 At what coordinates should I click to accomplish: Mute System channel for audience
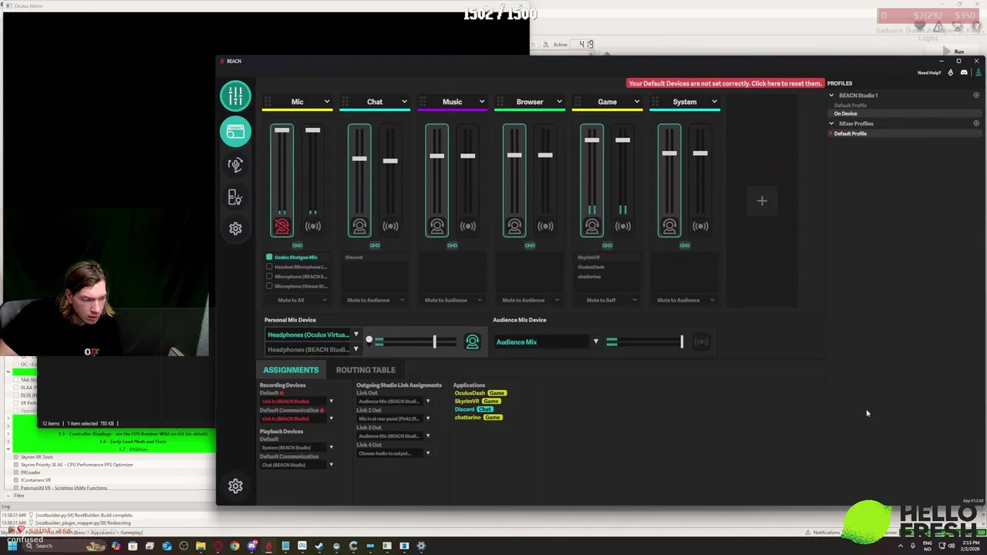coord(700,226)
